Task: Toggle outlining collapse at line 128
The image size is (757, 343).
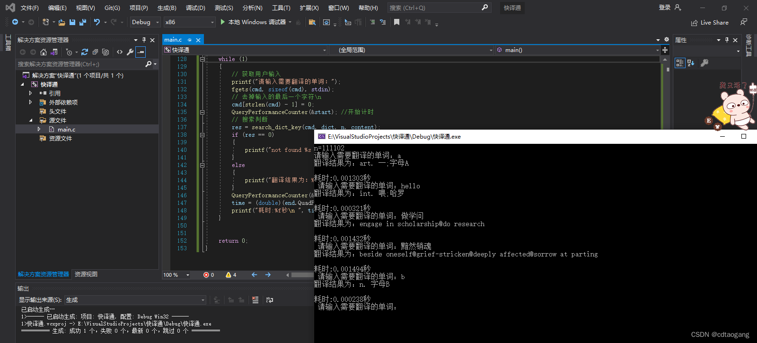Action: (202, 59)
